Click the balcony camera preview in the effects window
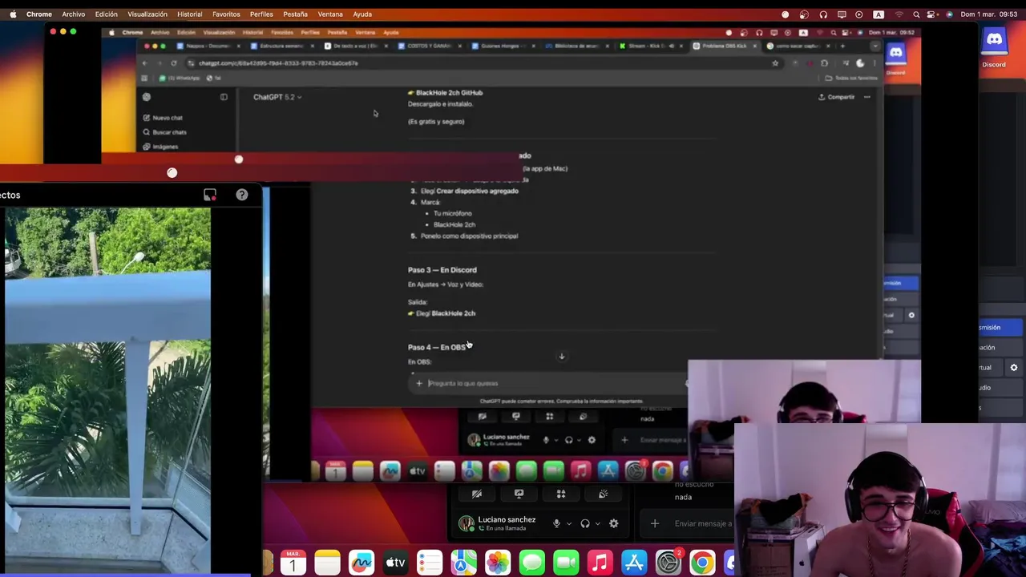Screen dimensions: 1026x577 click(x=107, y=390)
